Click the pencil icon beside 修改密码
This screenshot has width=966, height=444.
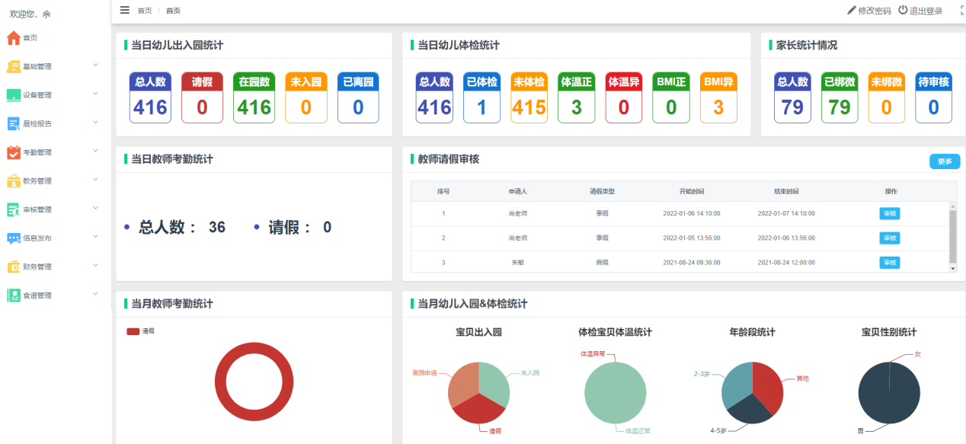pos(851,10)
